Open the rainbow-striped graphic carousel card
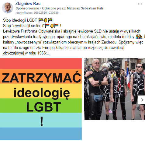 click(41, 99)
